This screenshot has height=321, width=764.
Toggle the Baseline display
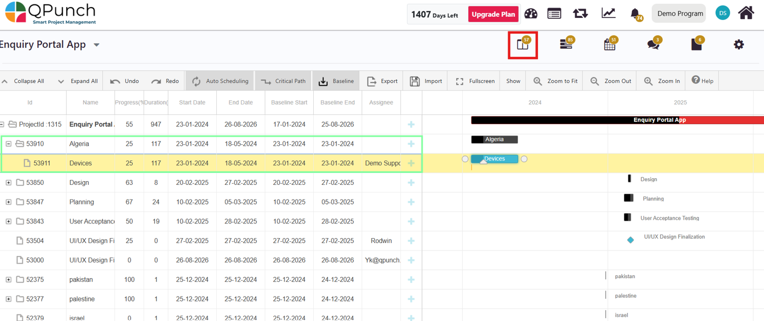click(336, 81)
